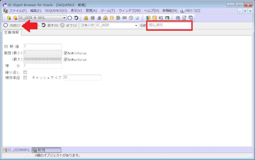Open the user management icon
The height and width of the screenshot is (160, 255).
pyautogui.click(x=86, y=18)
